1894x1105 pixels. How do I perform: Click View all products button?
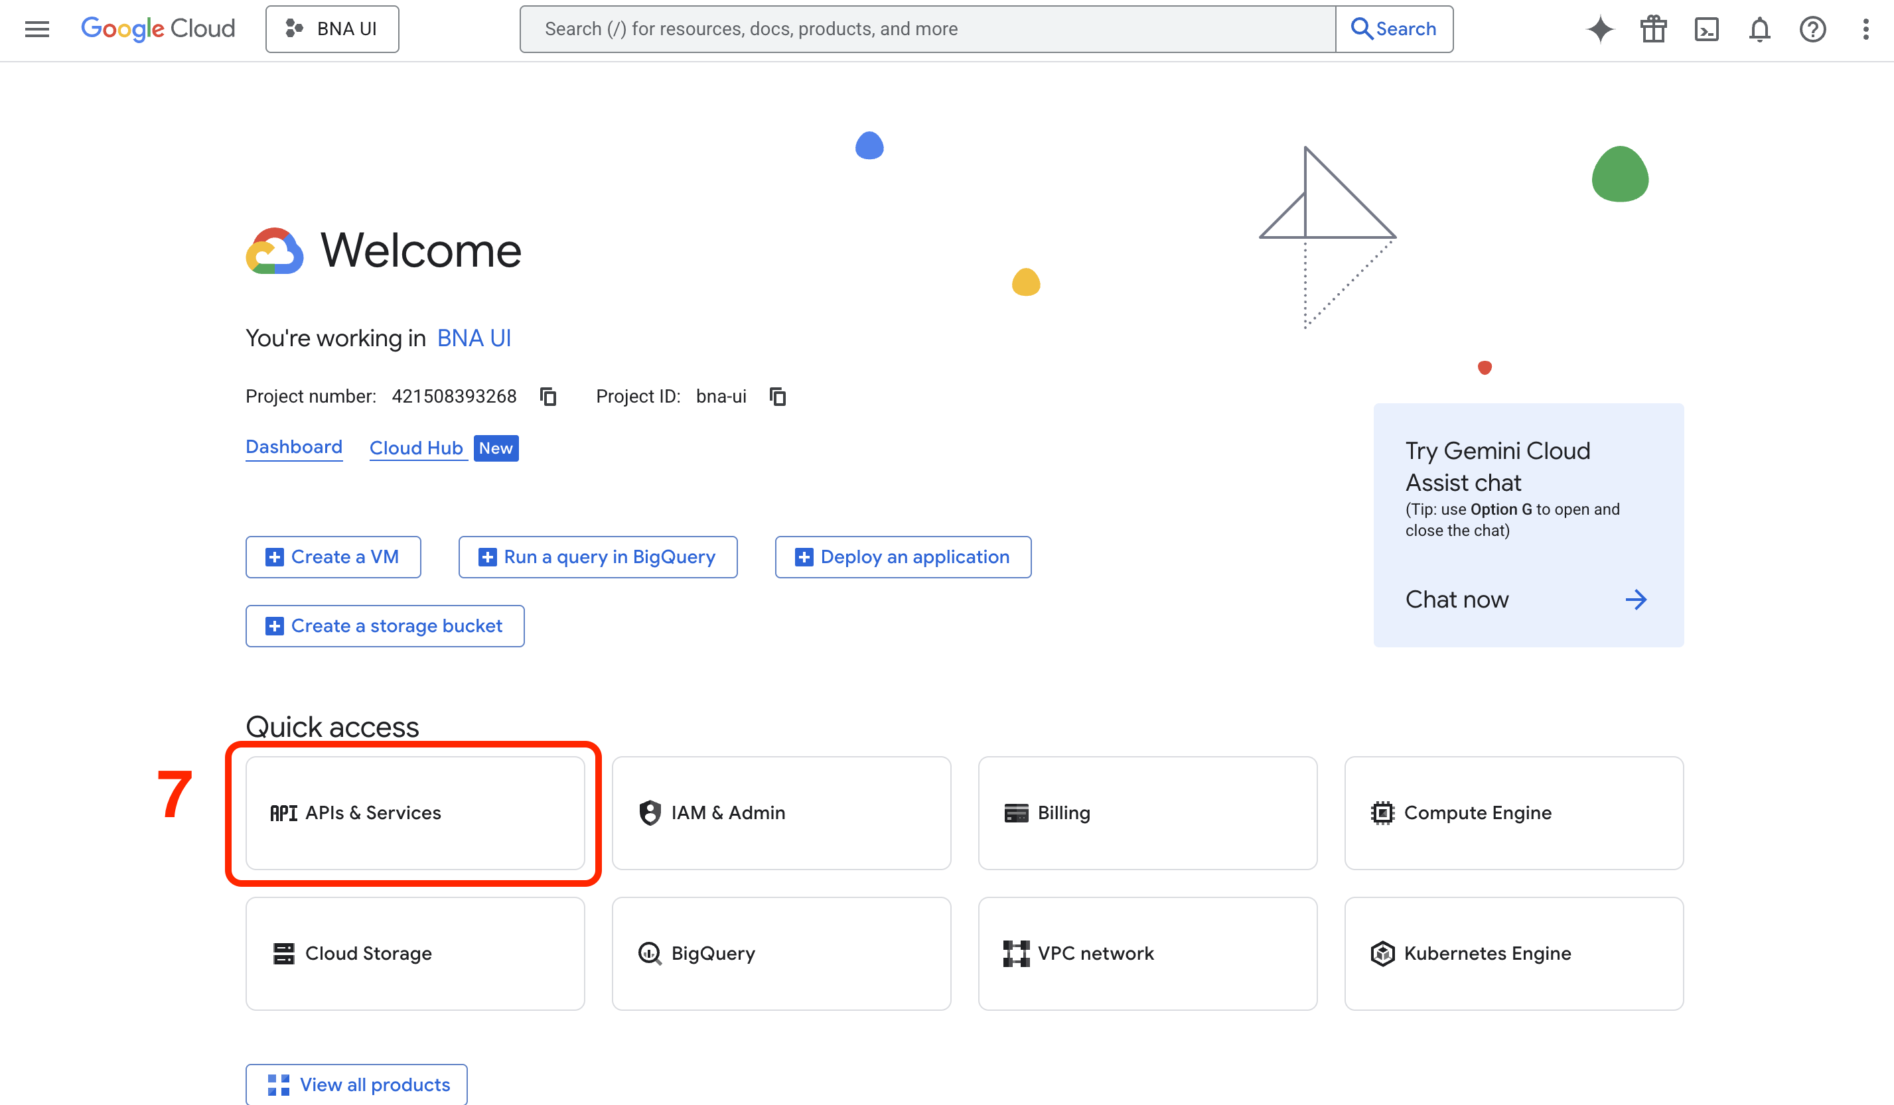tap(356, 1084)
